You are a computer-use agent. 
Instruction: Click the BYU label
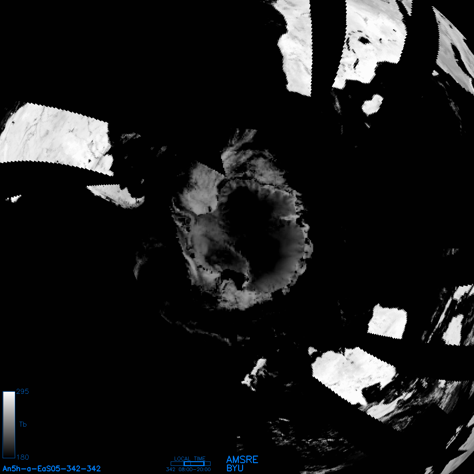(x=235, y=468)
